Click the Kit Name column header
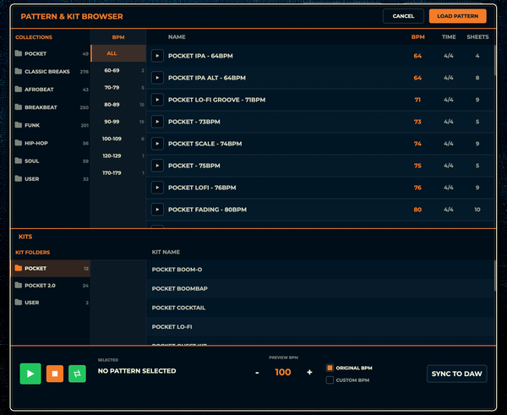507x415 pixels. [166, 252]
